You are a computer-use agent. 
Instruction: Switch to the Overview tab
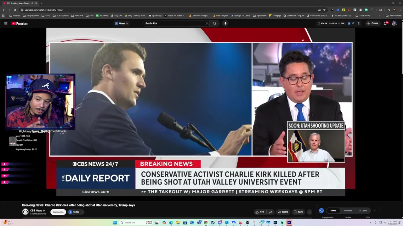348,211
